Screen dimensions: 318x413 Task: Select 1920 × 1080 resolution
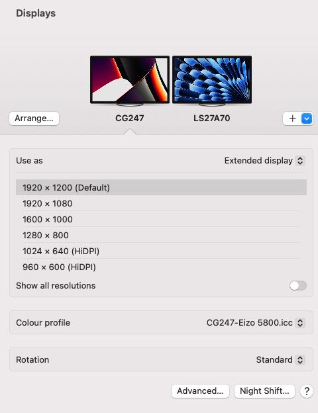click(161, 203)
